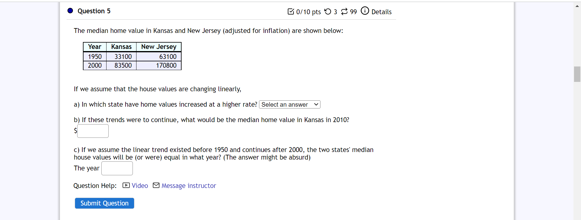Image resolution: width=581 pixels, height=220 pixels.
Task: Select the 'Details' label in the header
Action: click(382, 12)
